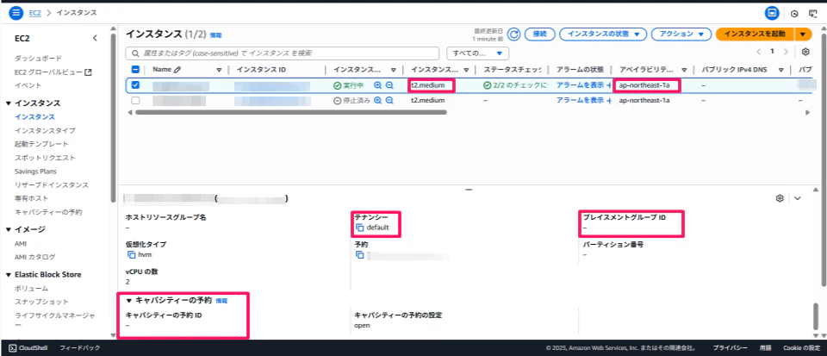Screen dimensions: 827x356
Task: Collapse the instance detail panel chevron
Action: (x=798, y=198)
